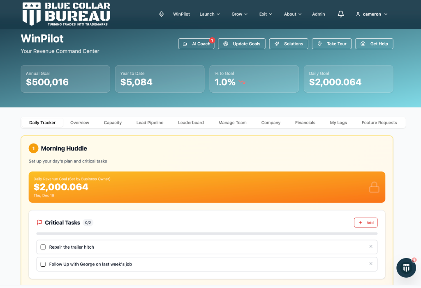The height and width of the screenshot is (288, 421).
Task: Click the AI Coach notification badge
Action: pos(212,41)
